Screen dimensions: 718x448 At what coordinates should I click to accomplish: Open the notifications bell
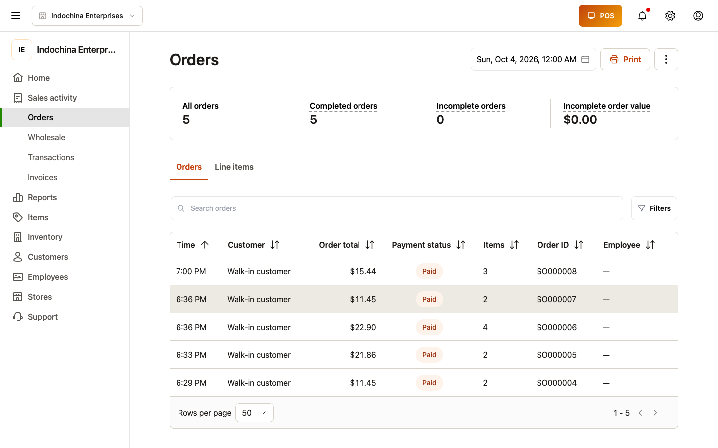coord(642,16)
